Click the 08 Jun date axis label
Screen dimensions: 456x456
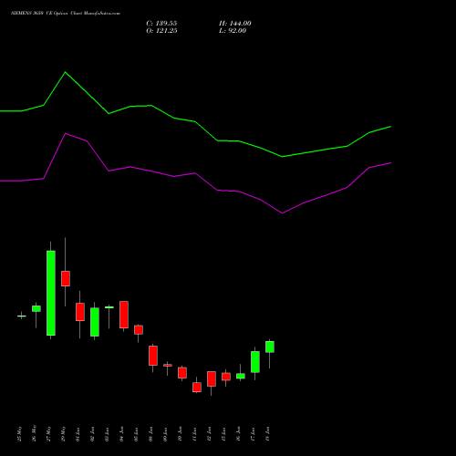[151, 434]
